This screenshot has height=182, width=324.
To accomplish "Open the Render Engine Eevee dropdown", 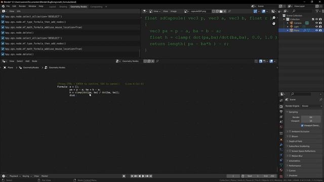I will pos(312,106).
